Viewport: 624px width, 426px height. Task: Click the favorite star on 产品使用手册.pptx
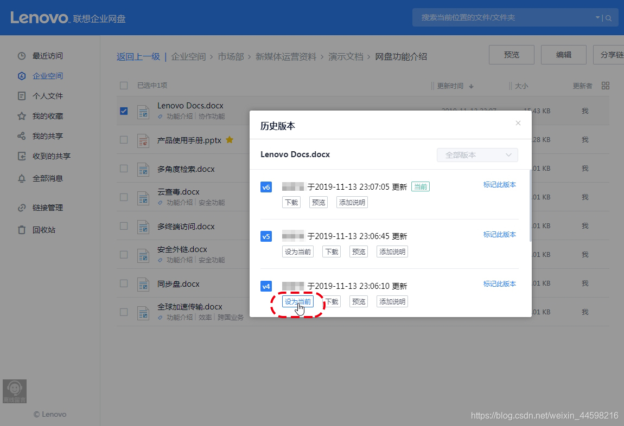tap(230, 139)
